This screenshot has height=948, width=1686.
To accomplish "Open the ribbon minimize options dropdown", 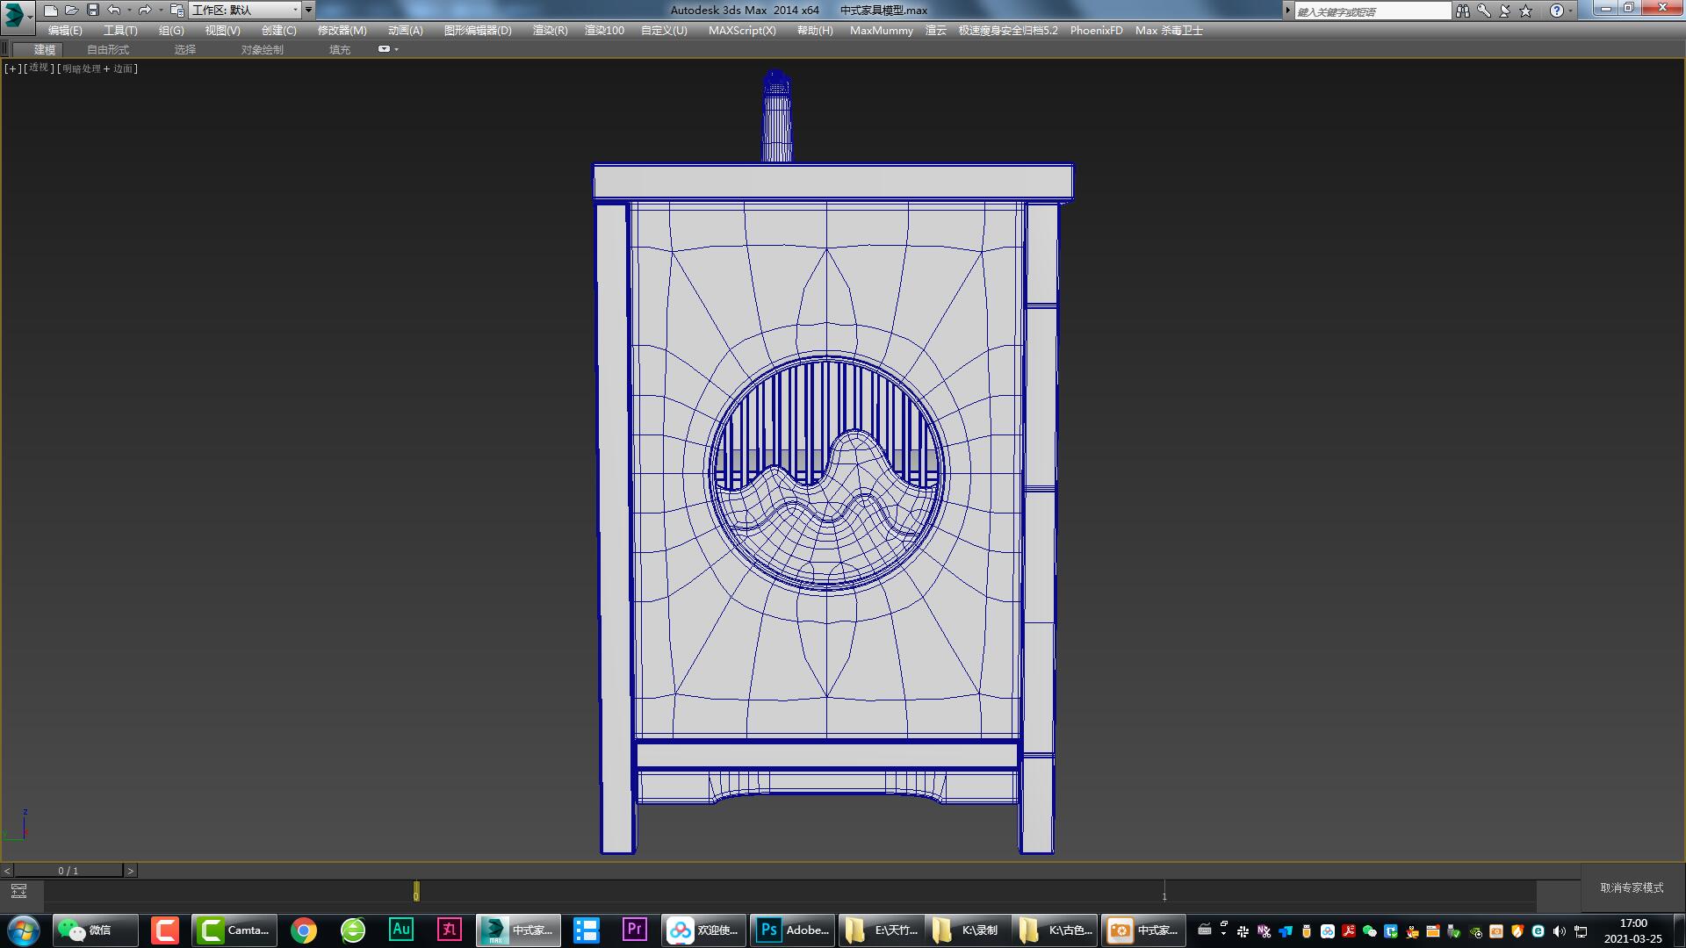I will [x=396, y=49].
